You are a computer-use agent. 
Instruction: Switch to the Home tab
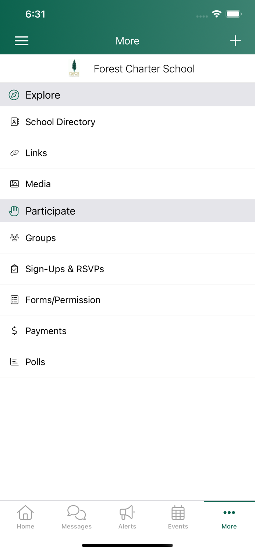pyautogui.click(x=25, y=517)
